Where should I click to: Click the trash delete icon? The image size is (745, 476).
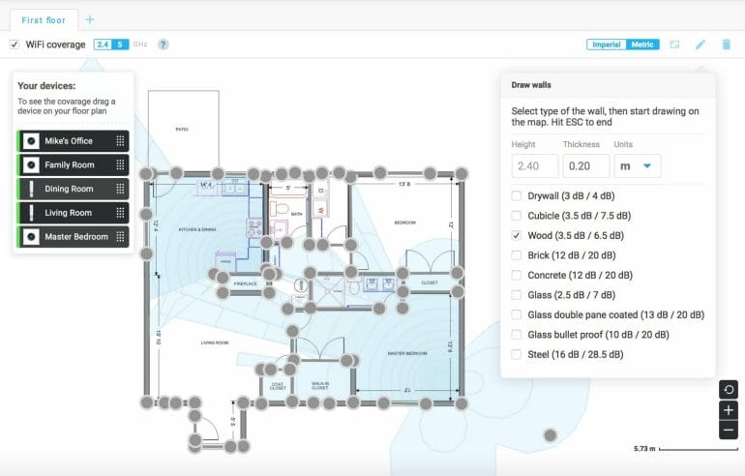[726, 45]
